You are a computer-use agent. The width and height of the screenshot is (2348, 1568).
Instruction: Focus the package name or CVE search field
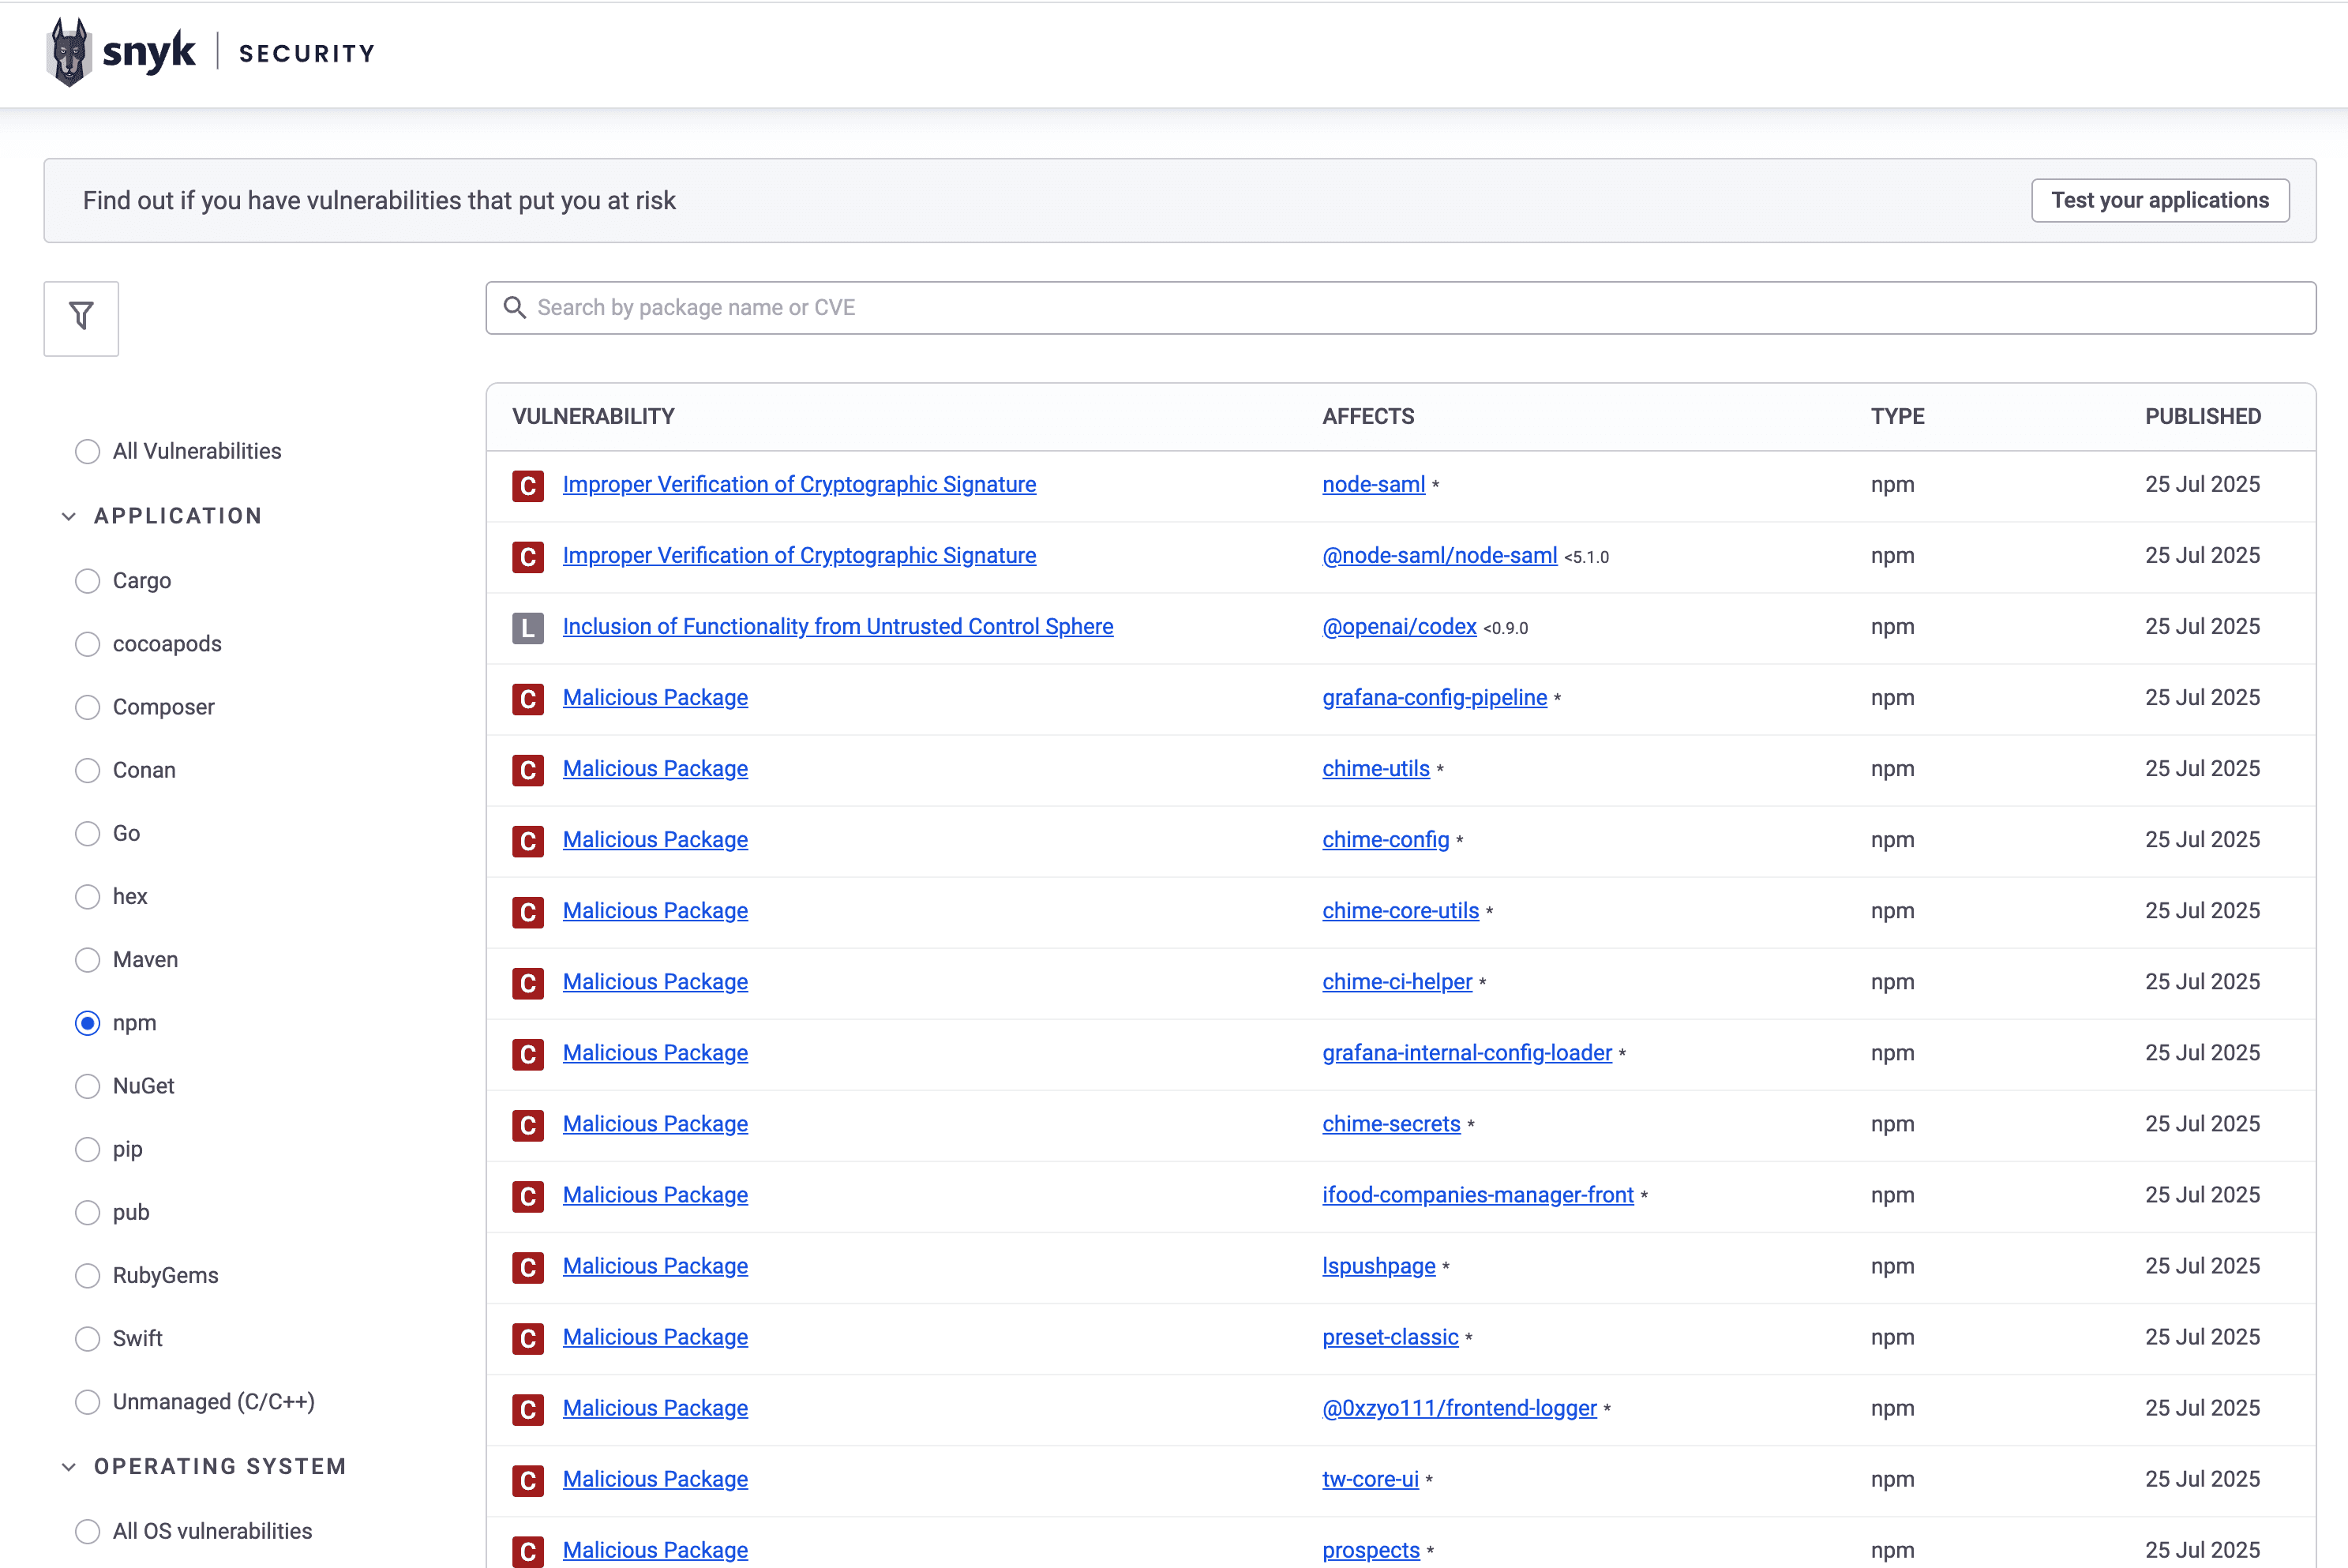(x=1400, y=308)
